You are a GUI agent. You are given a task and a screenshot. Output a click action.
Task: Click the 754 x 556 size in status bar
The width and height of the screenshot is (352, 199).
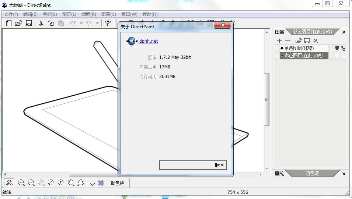[x=237, y=192]
